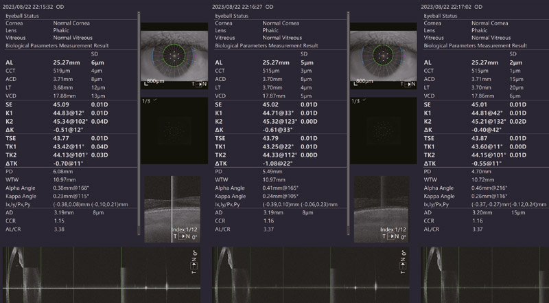Select first eye photo with green pupil ring
The width and height of the screenshot is (549, 303).
[174, 56]
